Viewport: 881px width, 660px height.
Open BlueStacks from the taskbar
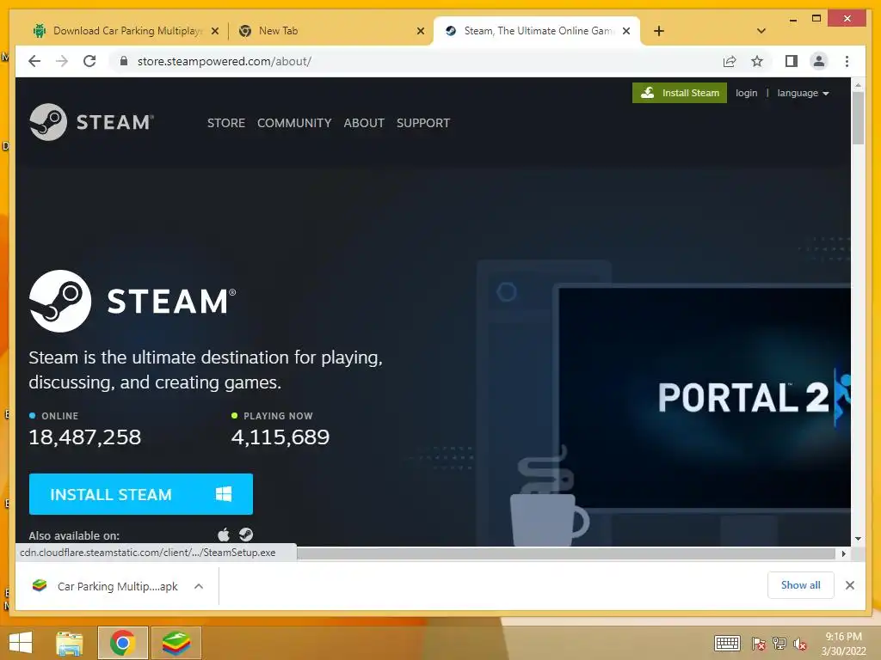[x=176, y=643]
